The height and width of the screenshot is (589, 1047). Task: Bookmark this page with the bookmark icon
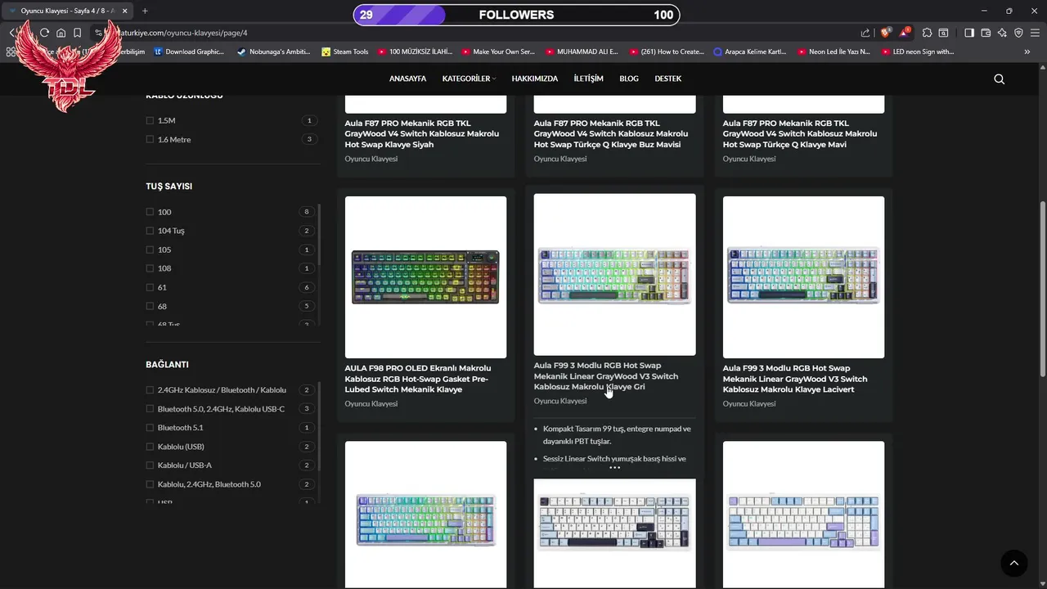77,33
